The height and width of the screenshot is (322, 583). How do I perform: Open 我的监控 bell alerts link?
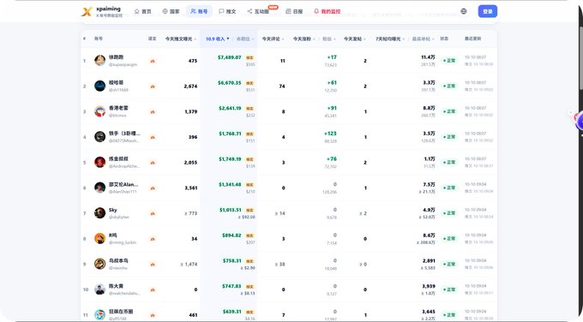328,11
